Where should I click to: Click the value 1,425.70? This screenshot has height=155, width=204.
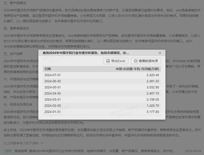[153, 106]
